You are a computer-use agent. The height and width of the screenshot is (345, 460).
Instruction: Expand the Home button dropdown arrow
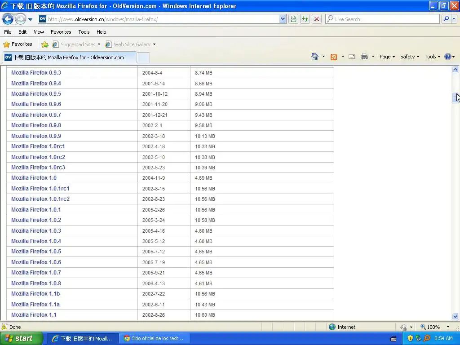point(323,57)
